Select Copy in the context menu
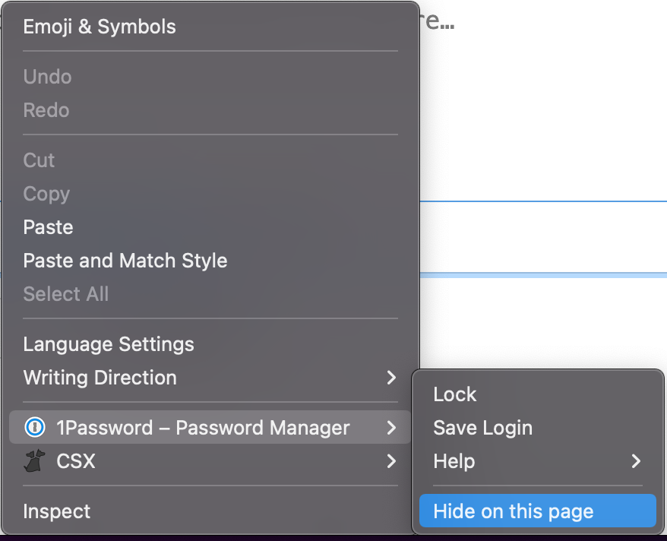Viewport: 667px width, 541px height. pos(46,194)
